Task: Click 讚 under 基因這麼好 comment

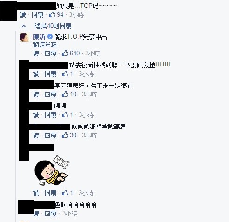Action: (36, 94)
